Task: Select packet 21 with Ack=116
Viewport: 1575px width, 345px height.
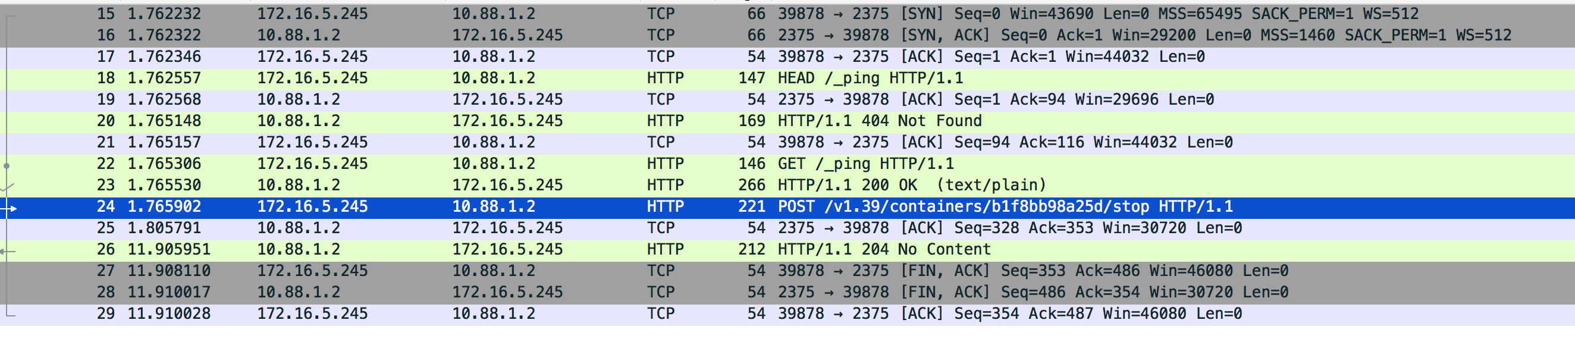Action: (x=787, y=143)
